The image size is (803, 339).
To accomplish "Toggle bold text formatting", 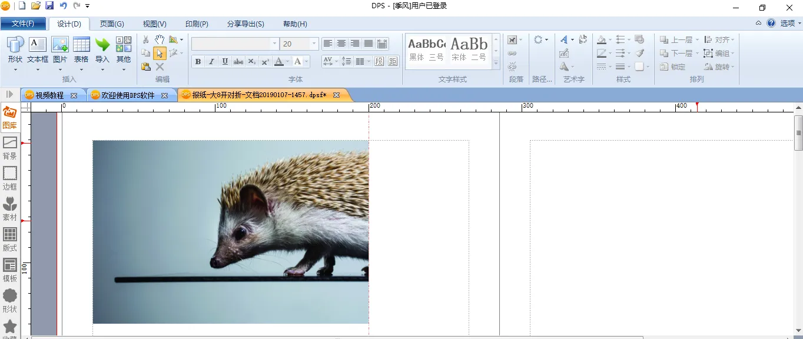I will point(198,62).
